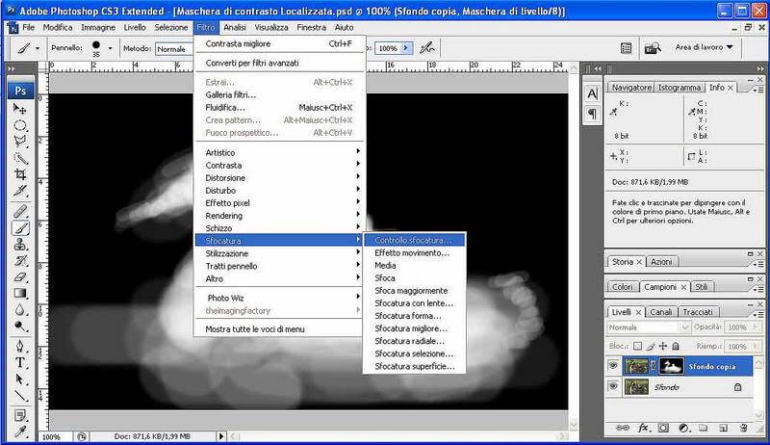Switch to the Azioni tab
The height and width of the screenshot is (445, 770).
tap(661, 262)
